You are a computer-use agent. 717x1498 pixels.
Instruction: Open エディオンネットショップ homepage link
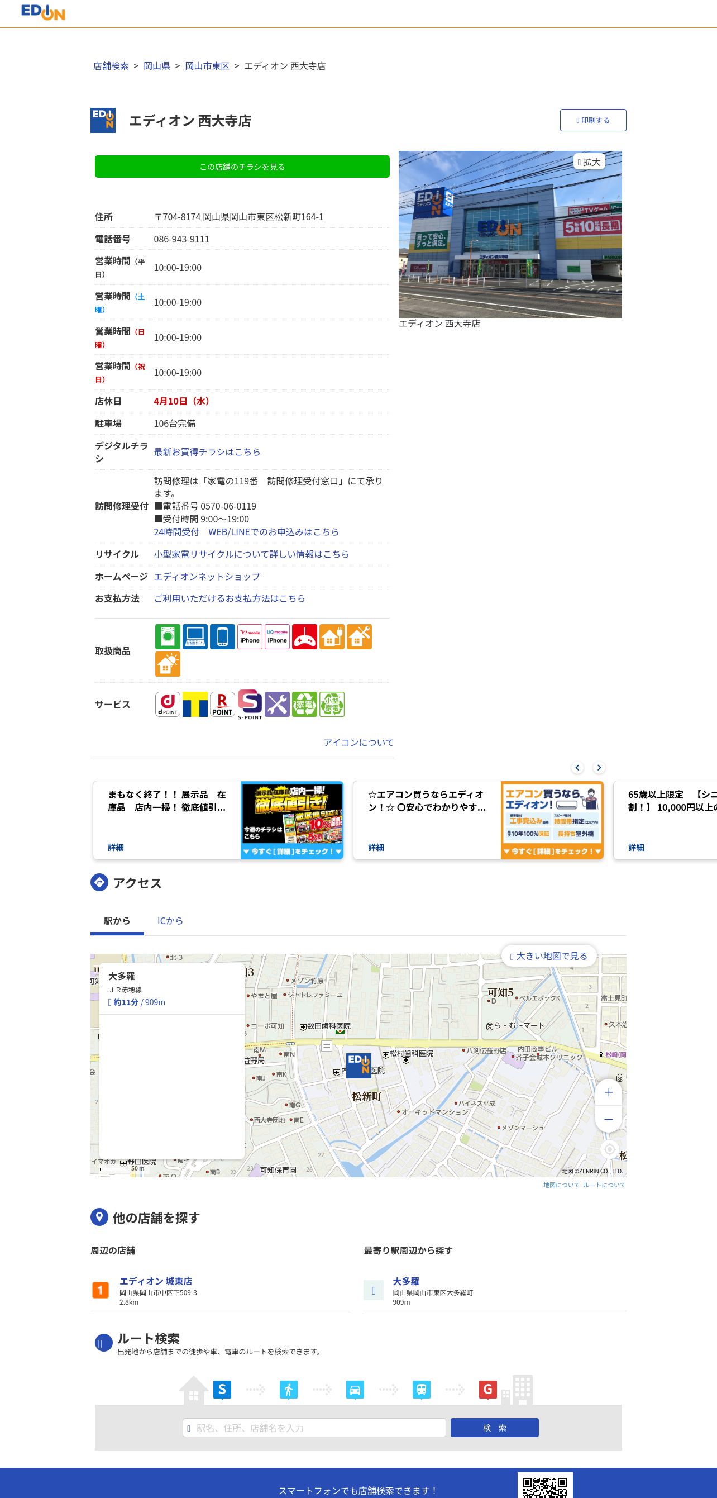pos(207,576)
